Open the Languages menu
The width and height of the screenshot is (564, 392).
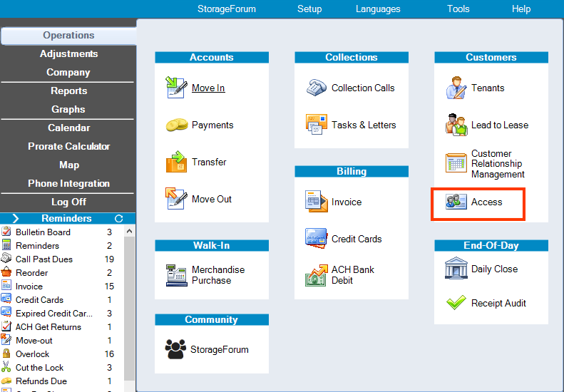click(x=378, y=9)
